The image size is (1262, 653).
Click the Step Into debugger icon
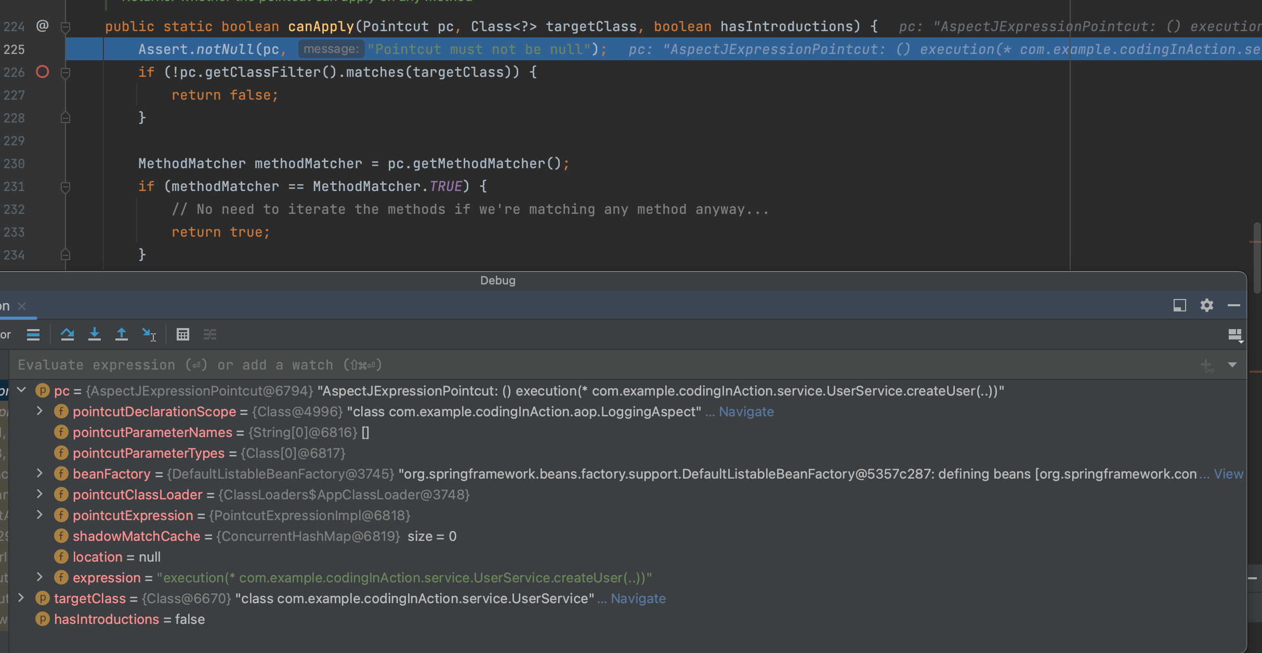tap(95, 334)
